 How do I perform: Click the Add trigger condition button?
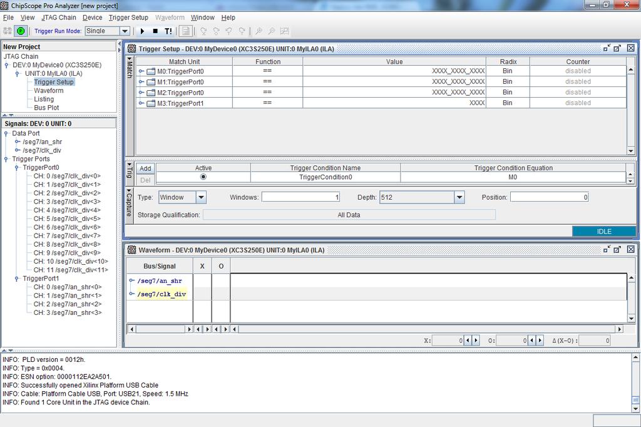coord(145,168)
